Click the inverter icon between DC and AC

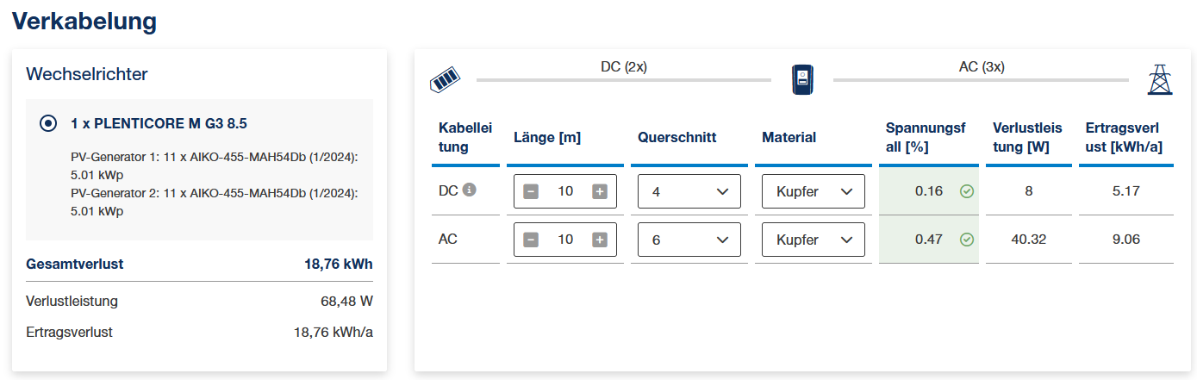pos(802,79)
